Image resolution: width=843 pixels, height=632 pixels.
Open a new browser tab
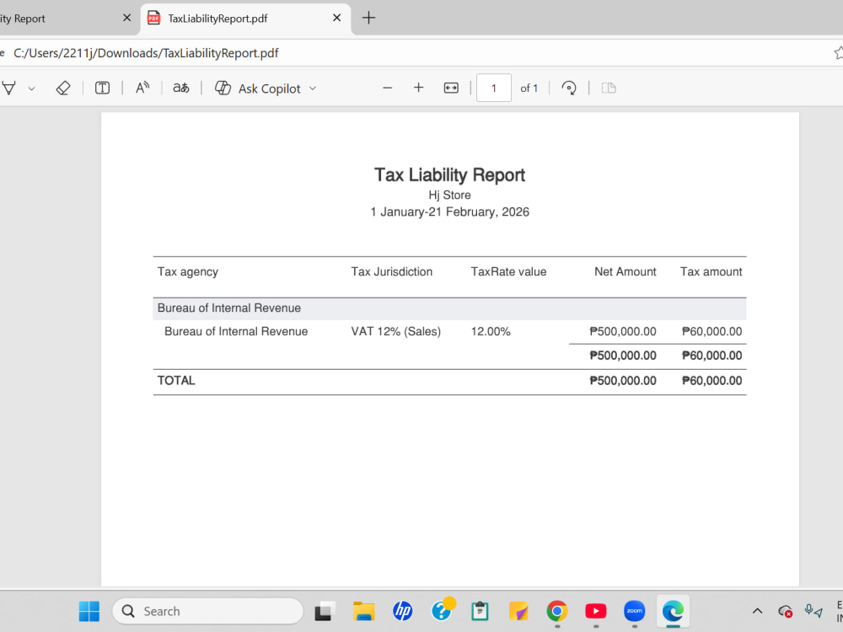[x=369, y=18]
